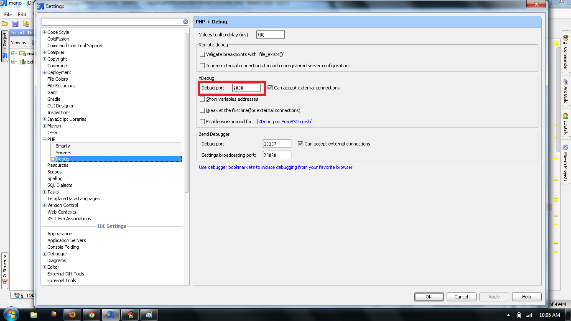Open the Edit menu
The image size is (571, 321).
tap(22, 15)
